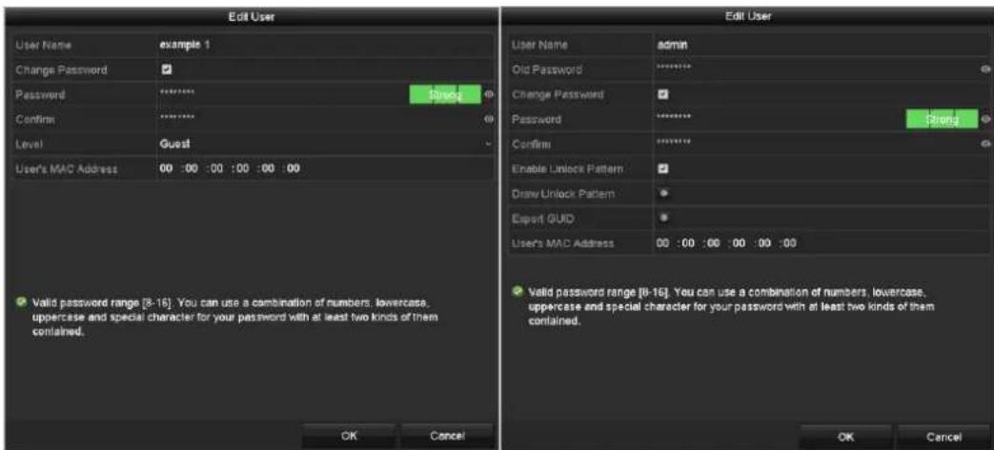Reveal Old Password characters for admin

click(x=985, y=68)
